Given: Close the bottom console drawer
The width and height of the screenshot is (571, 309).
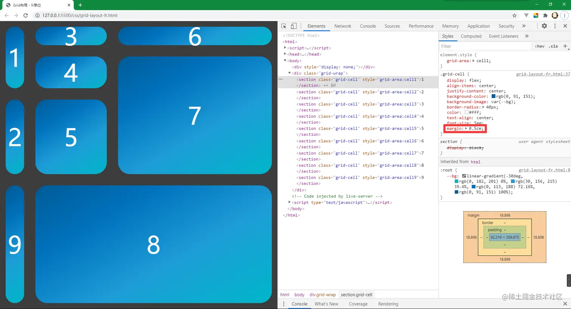Looking at the screenshot, I should coord(565,304).
